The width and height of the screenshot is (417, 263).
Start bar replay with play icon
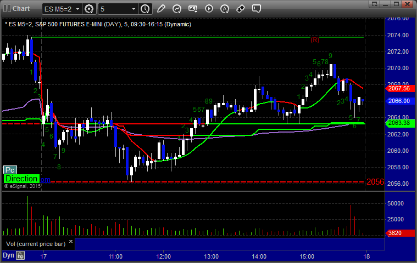[209, 9]
